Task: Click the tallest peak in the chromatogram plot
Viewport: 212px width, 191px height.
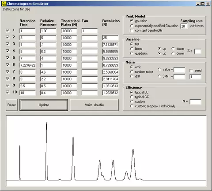Action: 46,151
